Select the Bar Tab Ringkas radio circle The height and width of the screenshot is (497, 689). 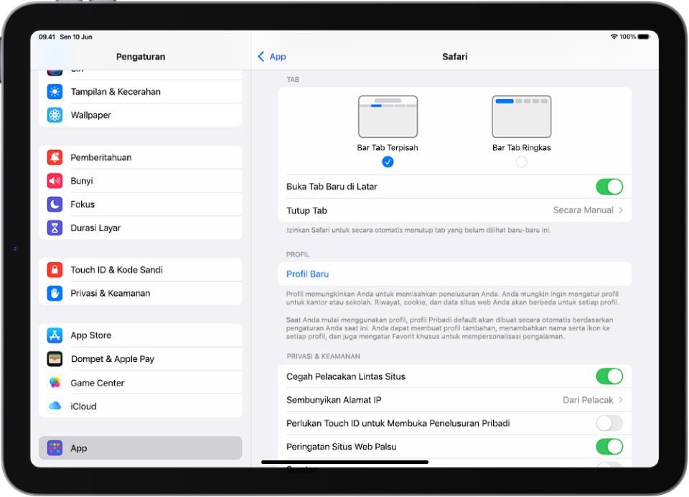[522, 162]
